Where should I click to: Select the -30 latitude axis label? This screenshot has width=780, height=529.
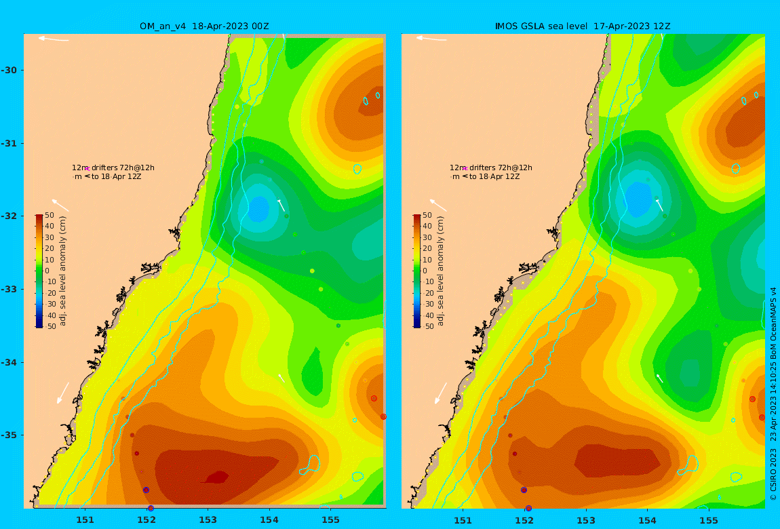9,70
